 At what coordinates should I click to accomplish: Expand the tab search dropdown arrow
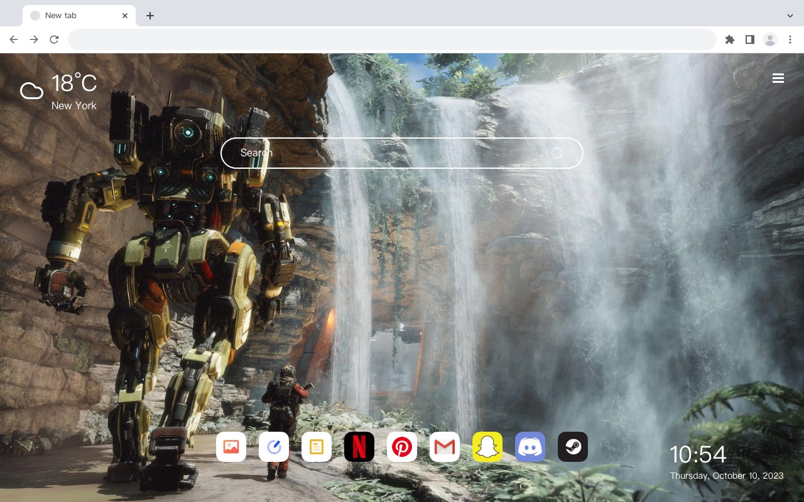(x=790, y=16)
